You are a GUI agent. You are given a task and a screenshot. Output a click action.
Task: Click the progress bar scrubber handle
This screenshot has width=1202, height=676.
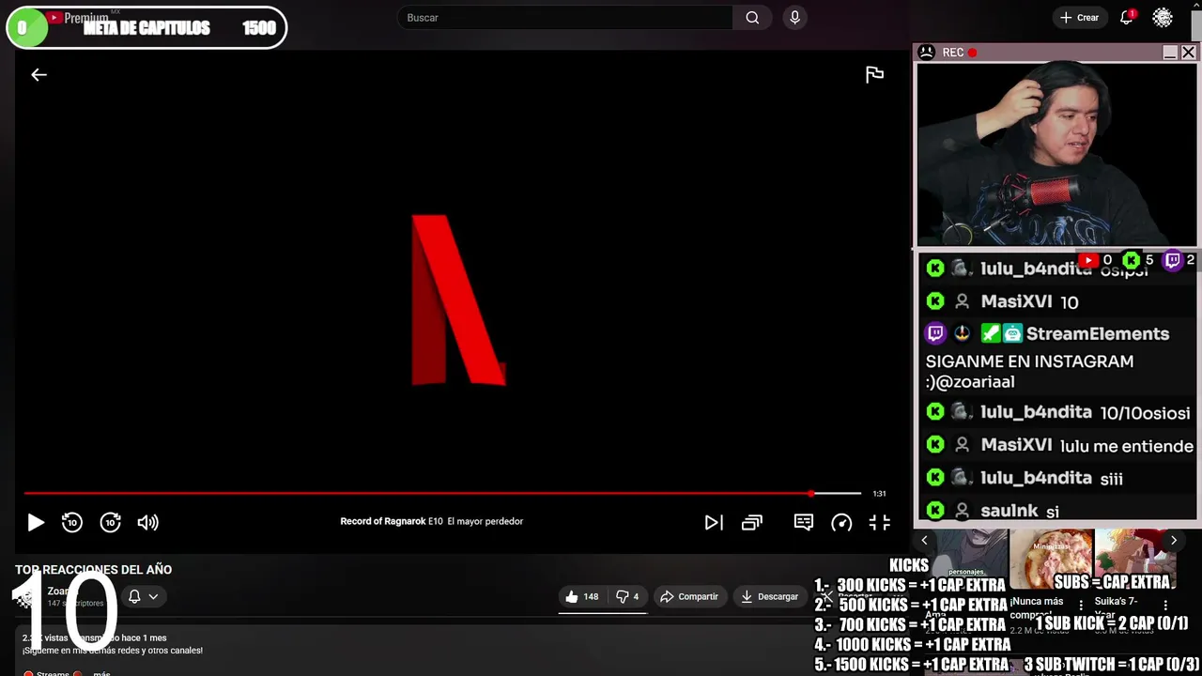811,493
